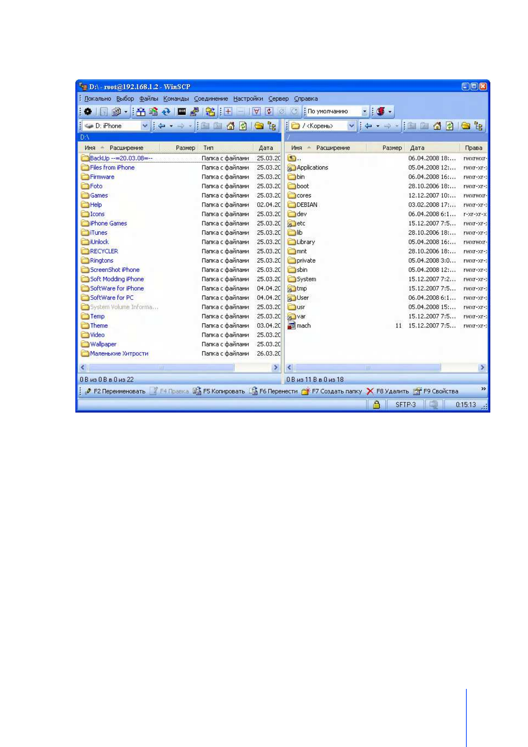Go to local home directory icon
The width and height of the screenshot is (528, 747).
click(x=231, y=126)
